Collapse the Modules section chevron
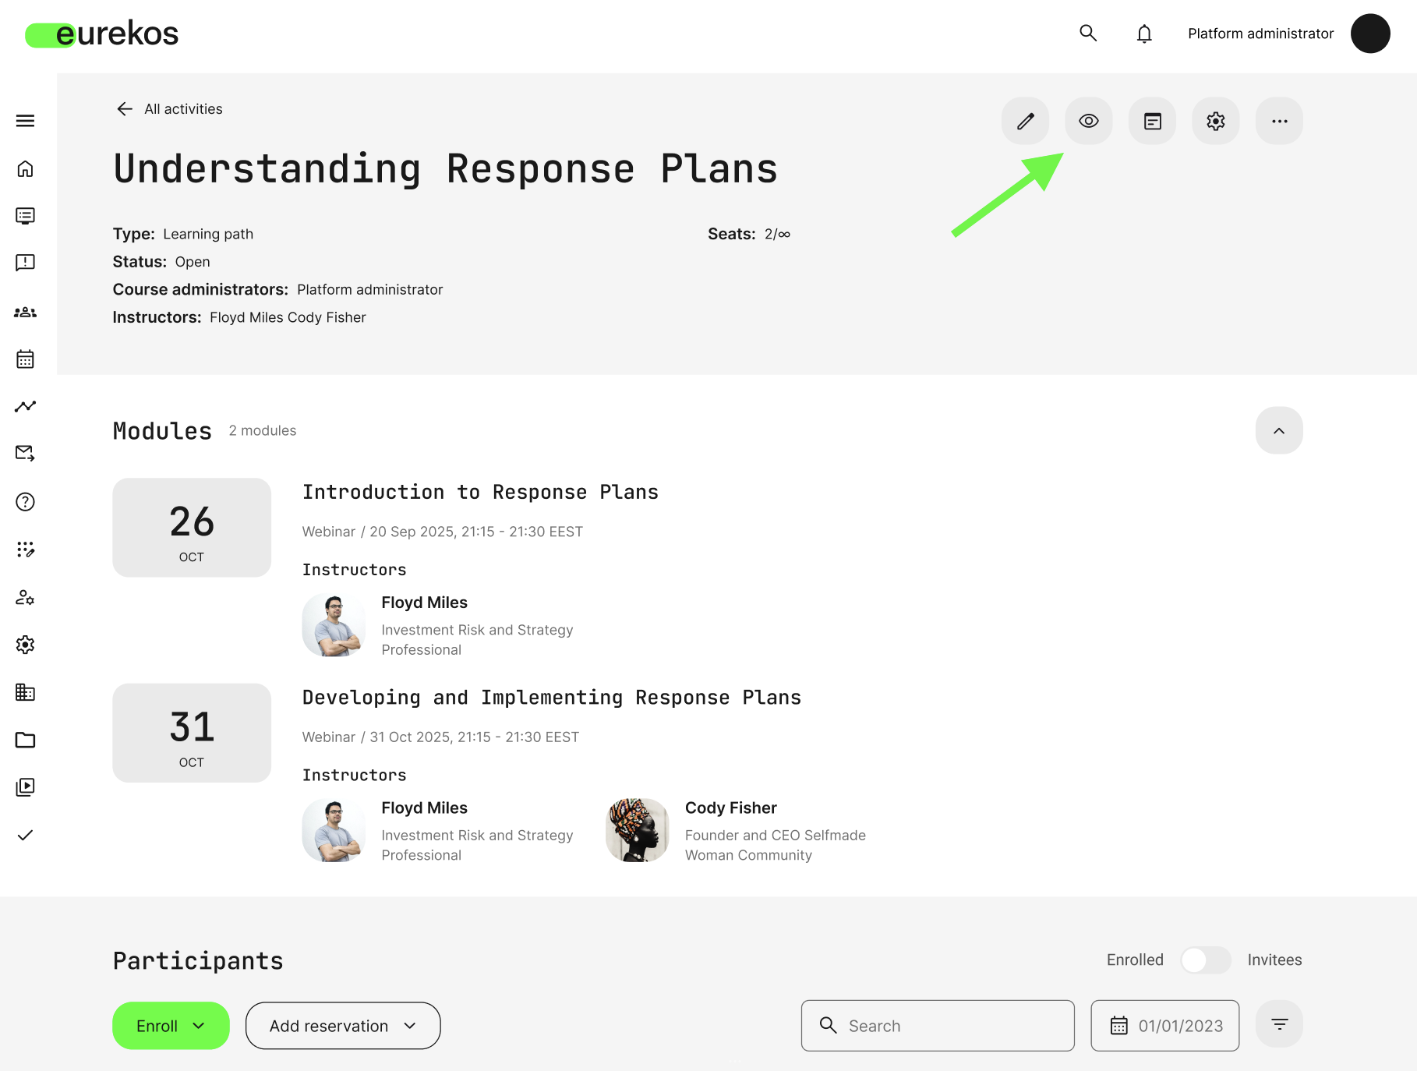Viewport: 1417px width, 1071px height. tap(1278, 430)
